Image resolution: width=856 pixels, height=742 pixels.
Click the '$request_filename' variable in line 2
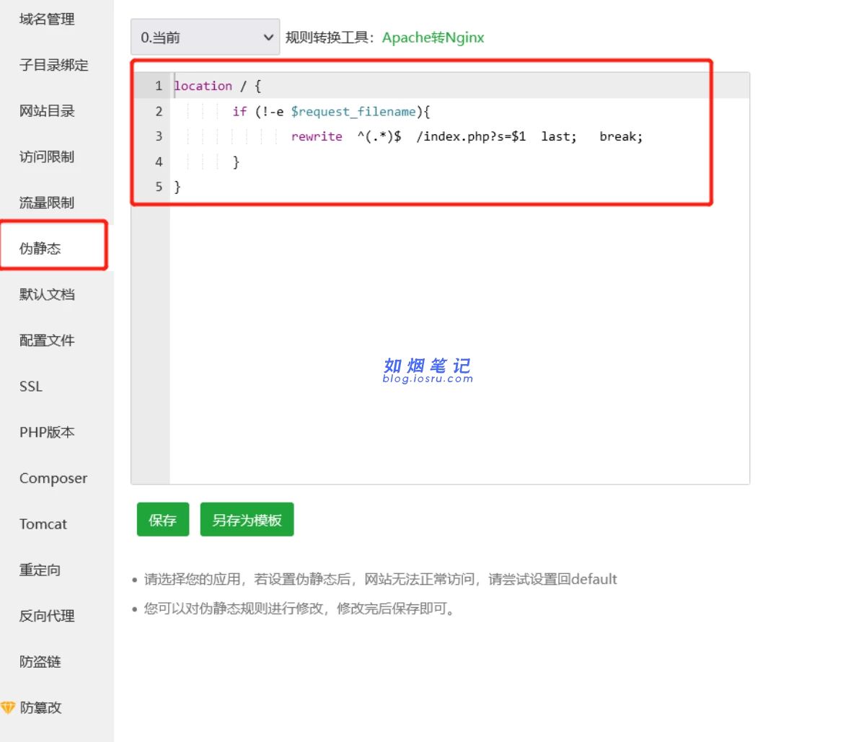[353, 111]
